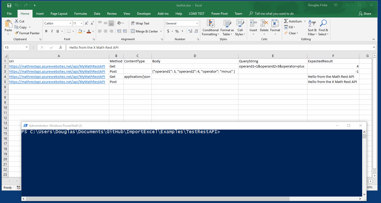Viewport: 381px width, 203px height.
Task: Open the Power Pivot tab
Action: pos(219,14)
